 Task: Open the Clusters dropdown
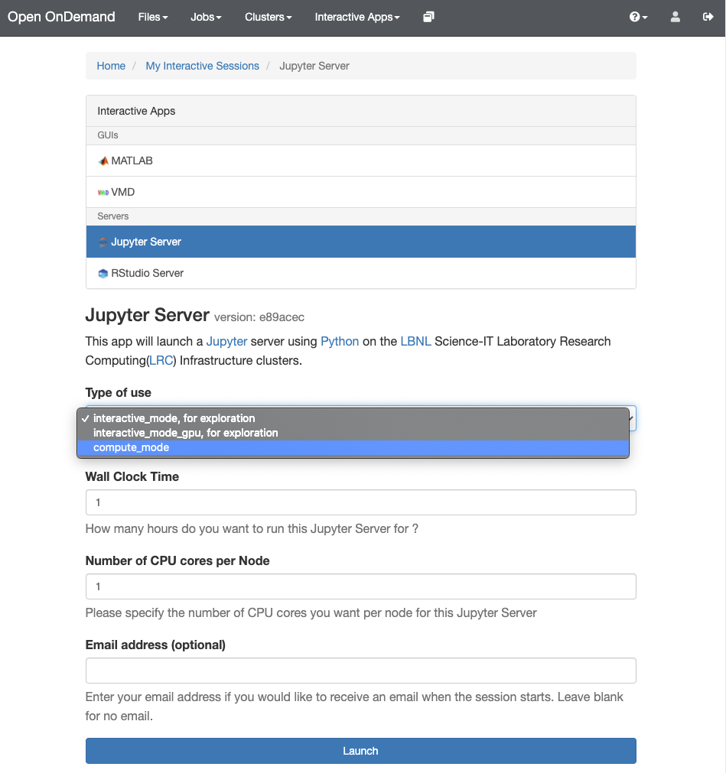(x=267, y=16)
